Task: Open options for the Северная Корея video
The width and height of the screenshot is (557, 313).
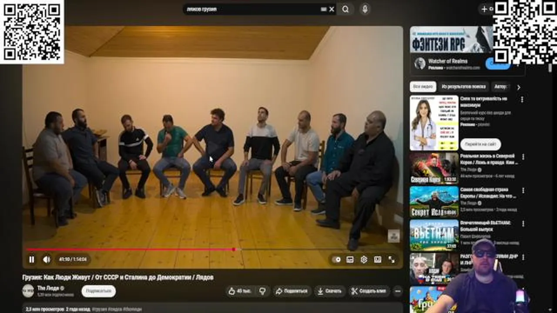Action: pyautogui.click(x=523, y=157)
